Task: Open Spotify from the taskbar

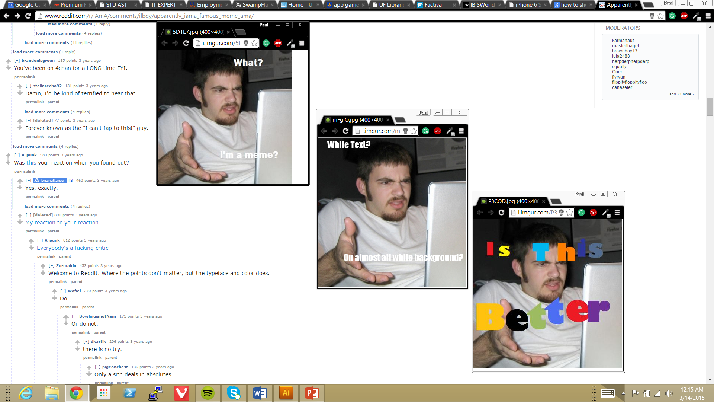Action: (208, 393)
